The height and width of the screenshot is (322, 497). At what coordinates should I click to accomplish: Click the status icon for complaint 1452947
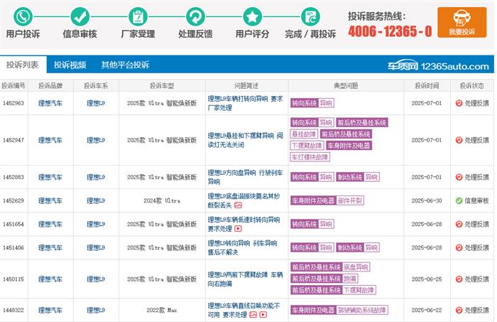[x=459, y=140]
